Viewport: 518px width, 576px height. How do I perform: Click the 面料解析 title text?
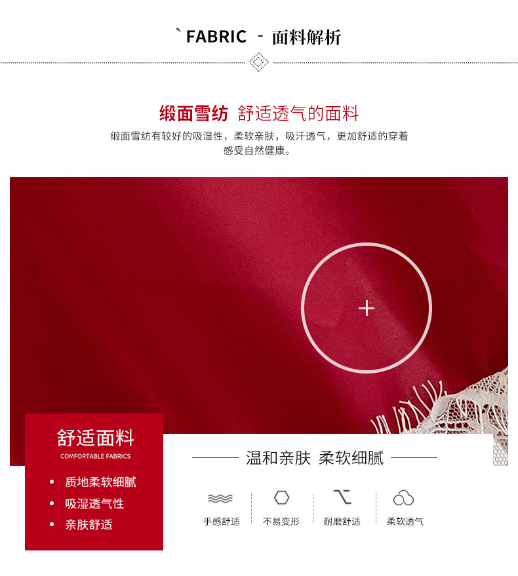click(x=306, y=37)
